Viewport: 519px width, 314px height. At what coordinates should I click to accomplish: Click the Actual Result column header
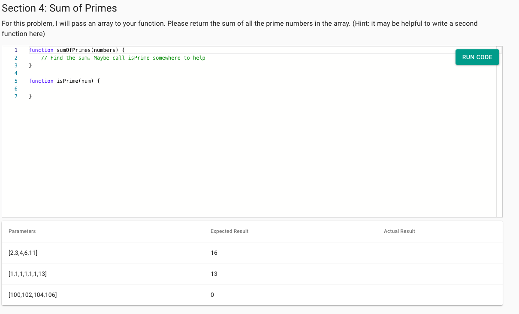(x=399, y=231)
